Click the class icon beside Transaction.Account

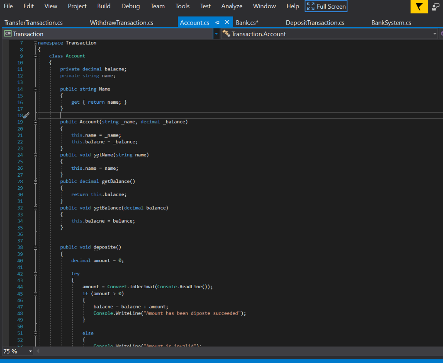click(x=226, y=34)
